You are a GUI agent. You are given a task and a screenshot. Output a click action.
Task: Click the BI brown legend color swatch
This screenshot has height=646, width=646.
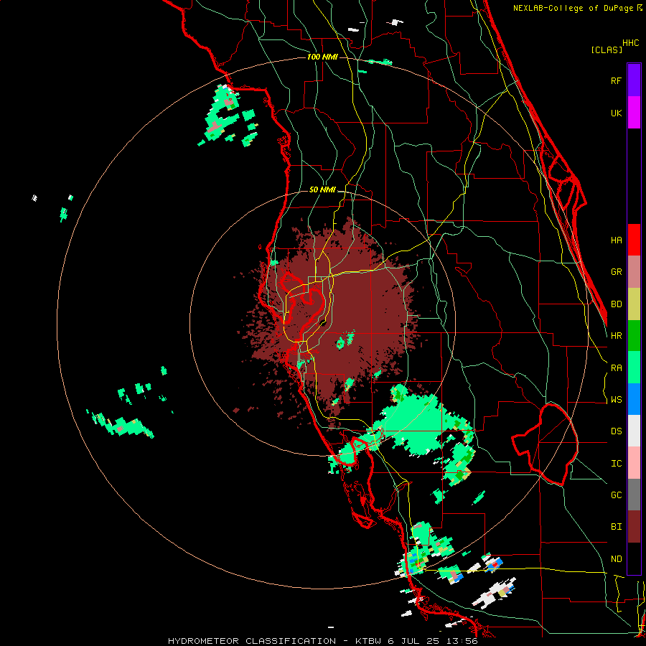(x=634, y=527)
